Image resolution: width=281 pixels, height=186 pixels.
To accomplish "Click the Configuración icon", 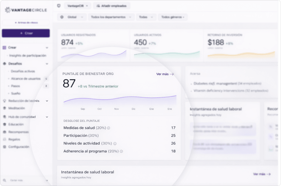I will tap(4, 147).
